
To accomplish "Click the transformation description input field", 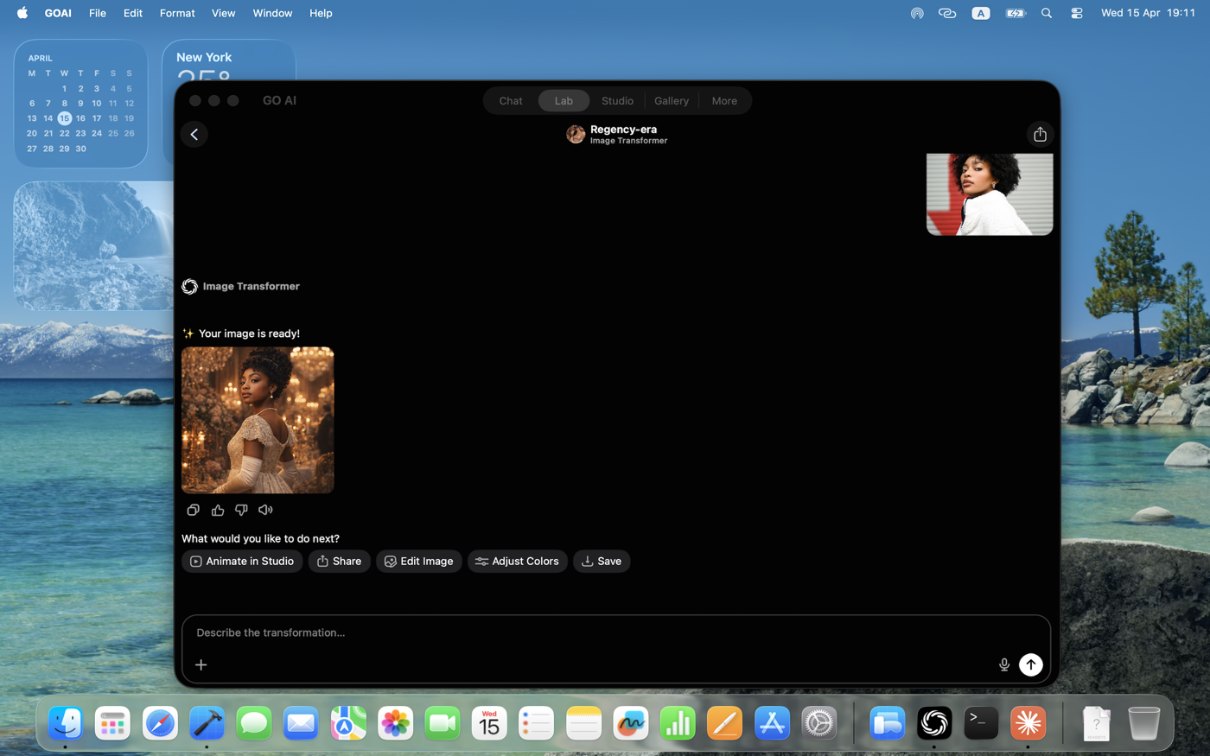I will (x=605, y=632).
